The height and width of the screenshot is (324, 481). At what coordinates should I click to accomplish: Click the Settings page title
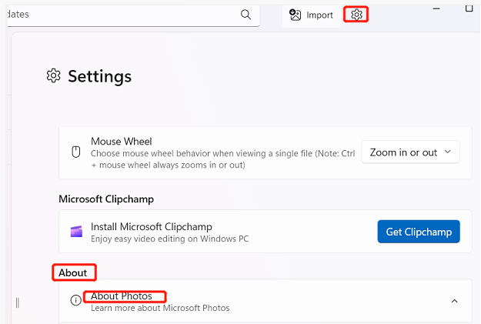[x=100, y=76]
